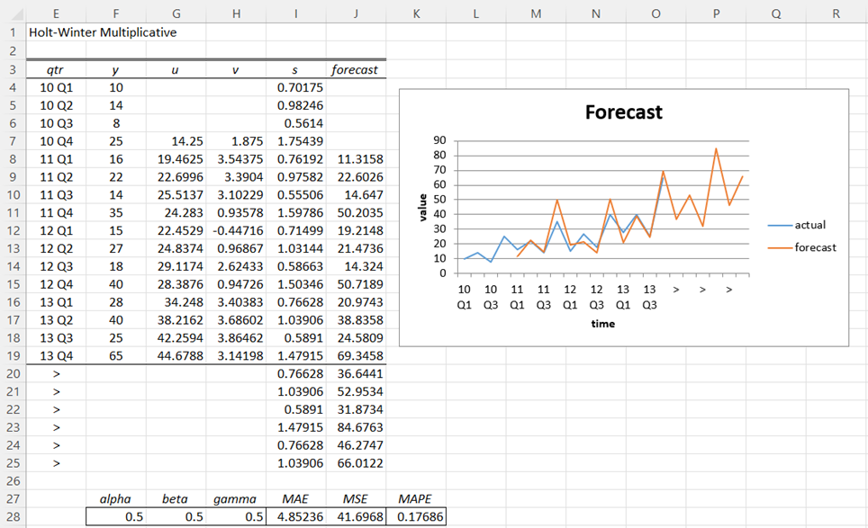
Task: Click the chart title Forecast
Action: click(624, 112)
